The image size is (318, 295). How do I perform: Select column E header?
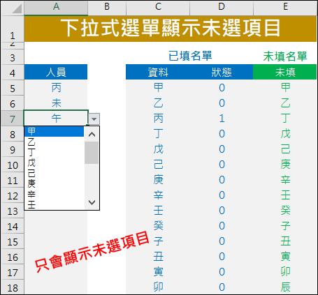pyautogui.click(x=285, y=7)
